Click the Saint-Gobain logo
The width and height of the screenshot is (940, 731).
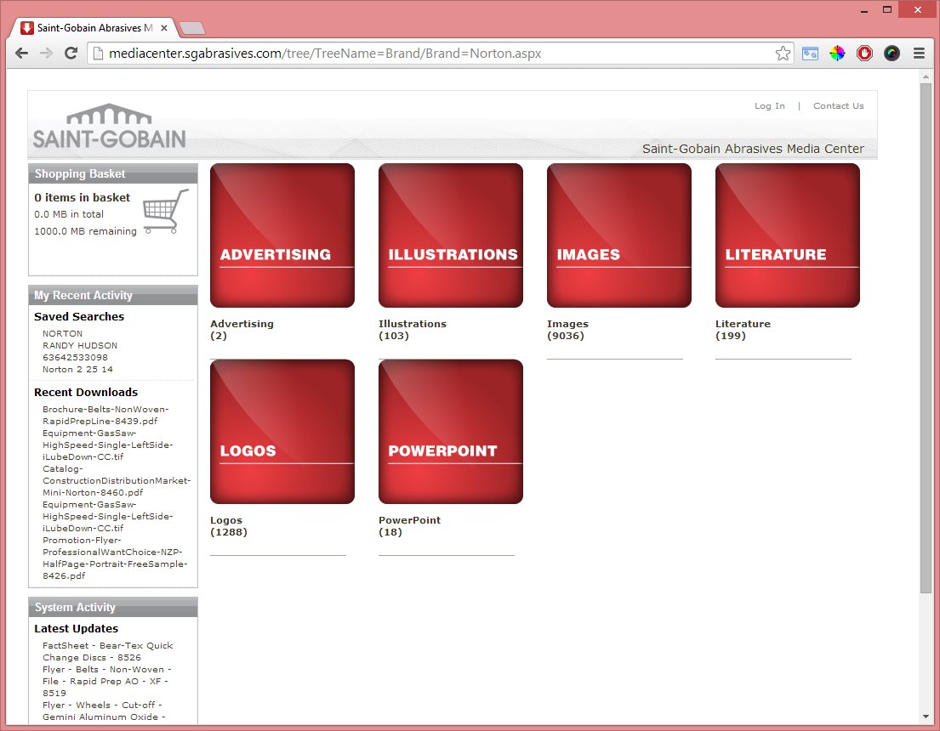pos(109,127)
